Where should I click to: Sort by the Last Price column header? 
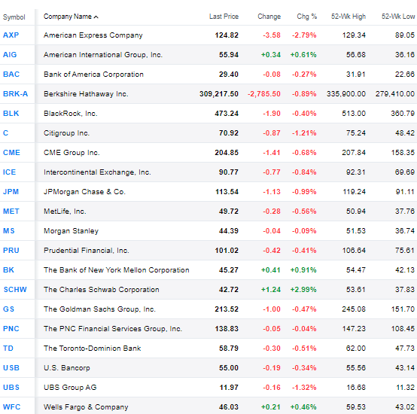pyautogui.click(x=224, y=17)
